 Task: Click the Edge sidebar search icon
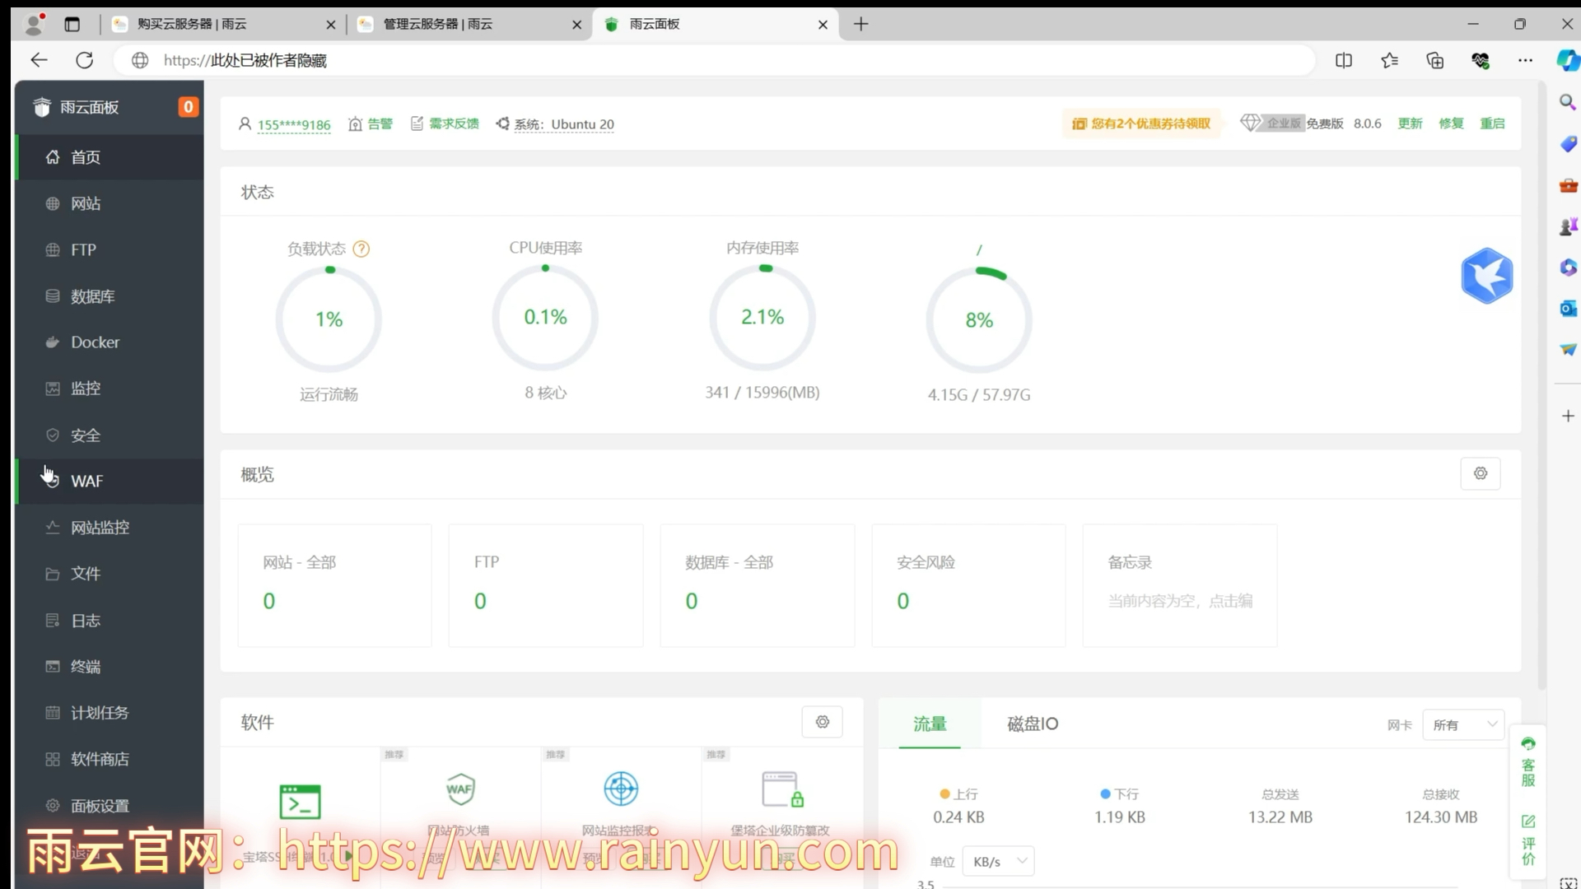1568,102
